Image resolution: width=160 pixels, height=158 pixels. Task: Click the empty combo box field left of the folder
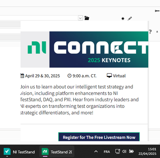coord(39,18)
